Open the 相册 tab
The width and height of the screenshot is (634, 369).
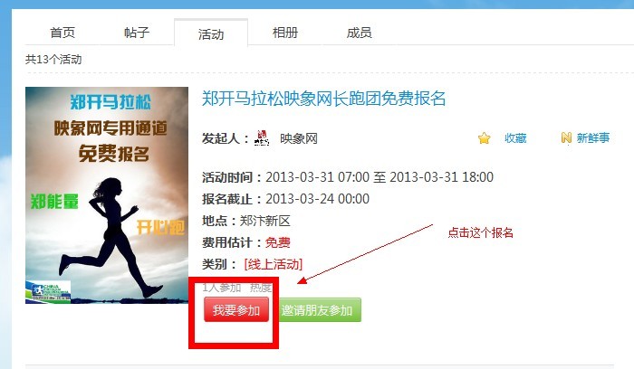[285, 33]
